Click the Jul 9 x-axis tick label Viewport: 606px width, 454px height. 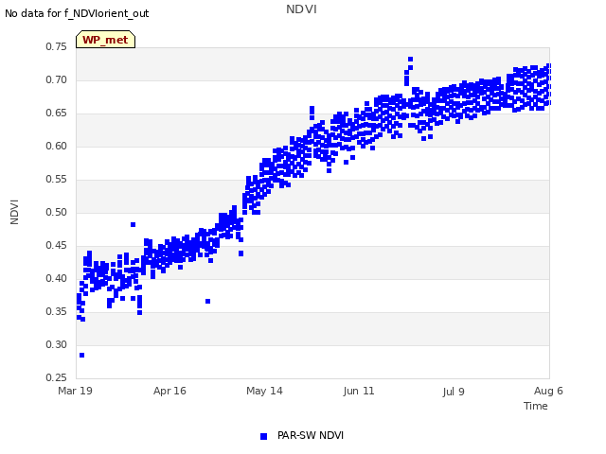(x=454, y=392)
